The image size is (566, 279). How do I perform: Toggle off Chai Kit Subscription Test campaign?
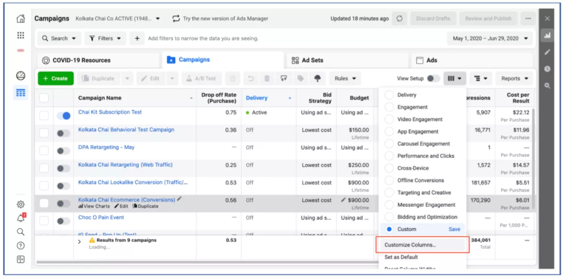click(x=63, y=116)
